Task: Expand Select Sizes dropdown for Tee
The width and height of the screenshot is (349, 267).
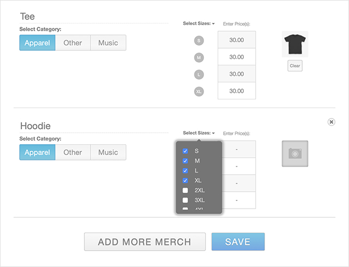Action: pyautogui.click(x=199, y=24)
